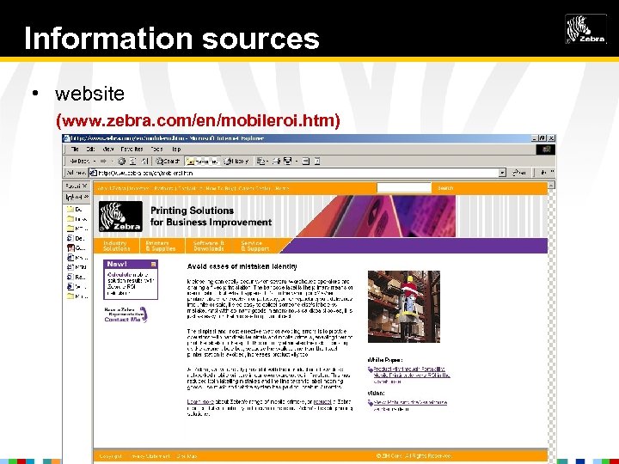Open the Back button history dropdown arrow

[95, 162]
